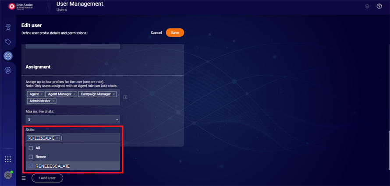
Task: Click the page vertical scrollbar
Action: (x=388, y=149)
